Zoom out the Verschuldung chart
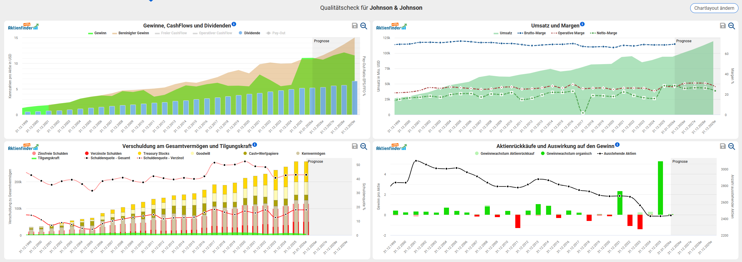Screen dimensions: 742x262 point(364,147)
